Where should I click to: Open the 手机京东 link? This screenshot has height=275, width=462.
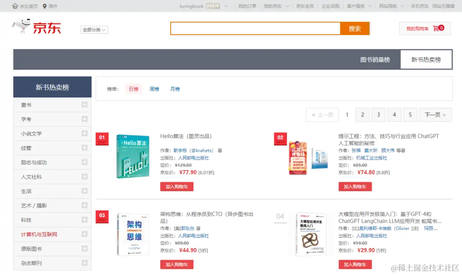420,6
